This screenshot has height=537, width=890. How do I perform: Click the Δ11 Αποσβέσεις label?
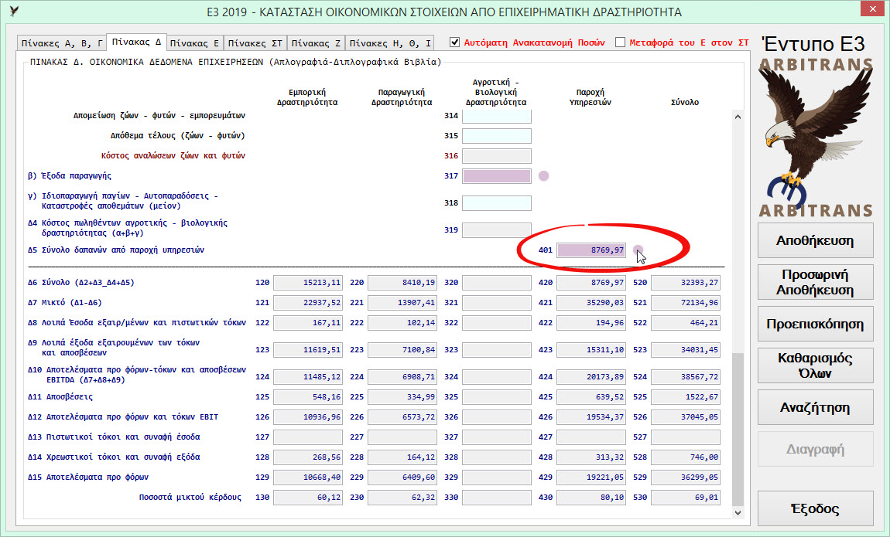pos(60,397)
